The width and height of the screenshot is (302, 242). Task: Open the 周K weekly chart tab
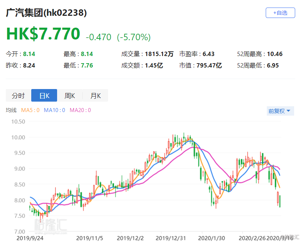click(x=70, y=95)
